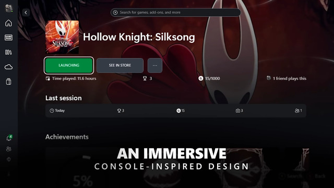
Task: Click the green Launching button
Action: (x=69, y=65)
